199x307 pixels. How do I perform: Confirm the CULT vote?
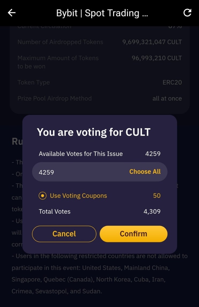click(133, 234)
